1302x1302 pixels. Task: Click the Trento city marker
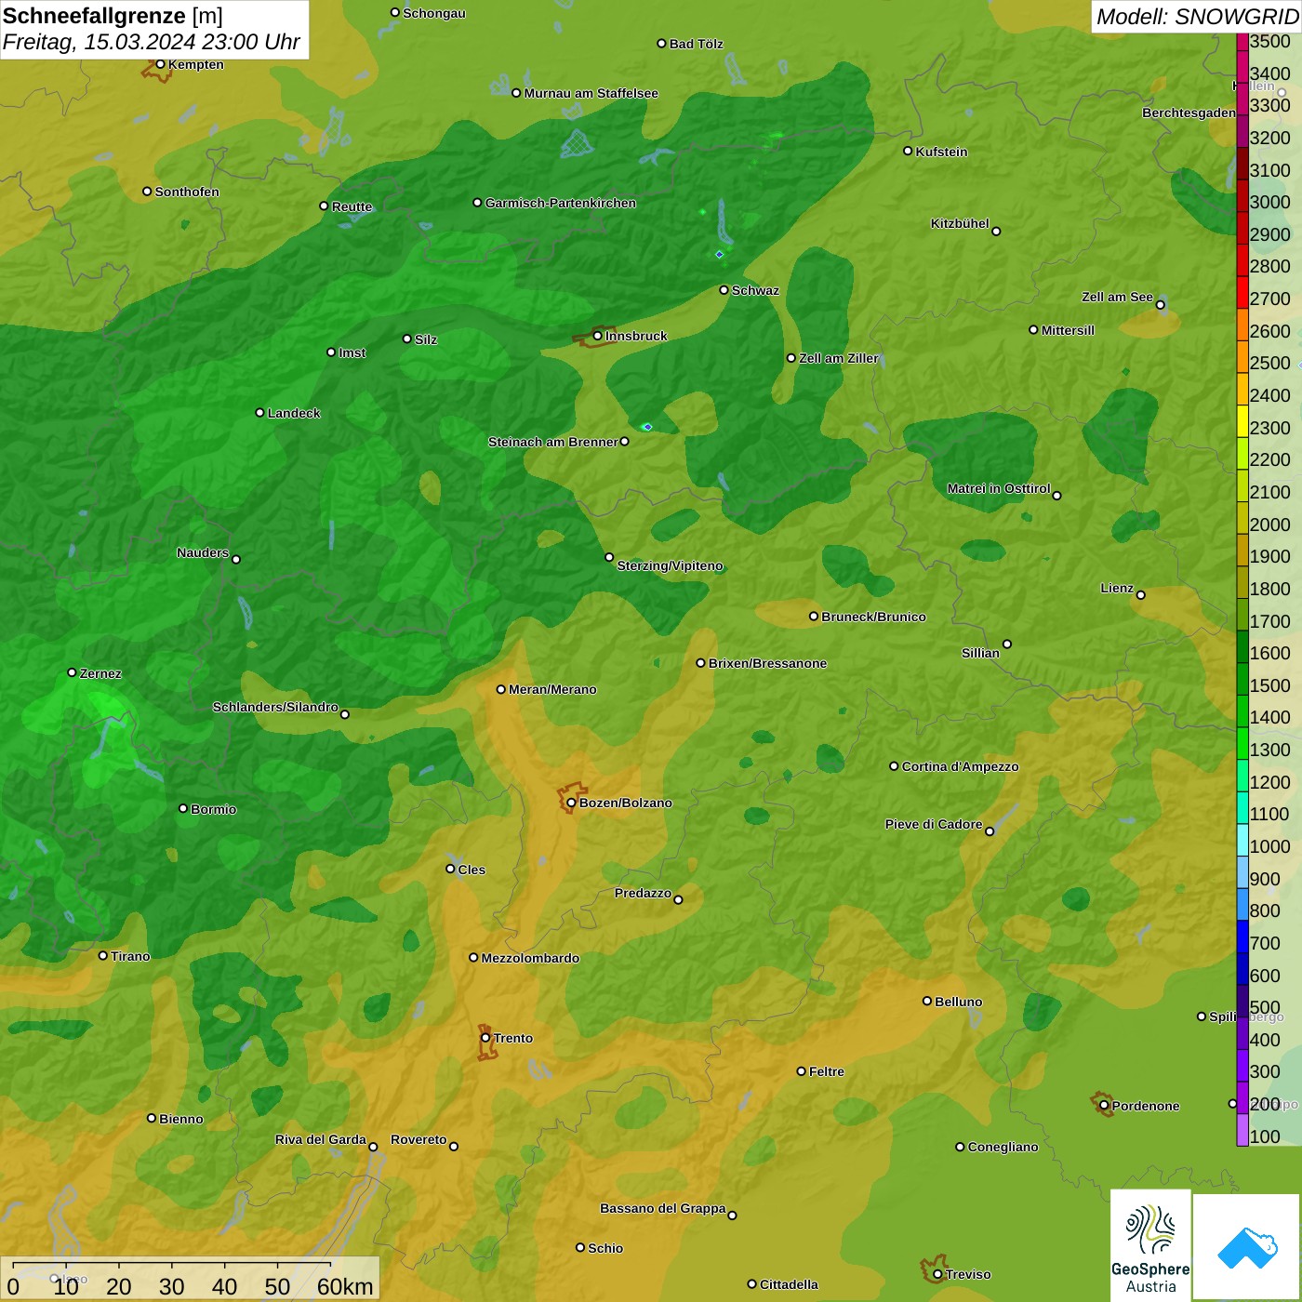[x=485, y=1038]
